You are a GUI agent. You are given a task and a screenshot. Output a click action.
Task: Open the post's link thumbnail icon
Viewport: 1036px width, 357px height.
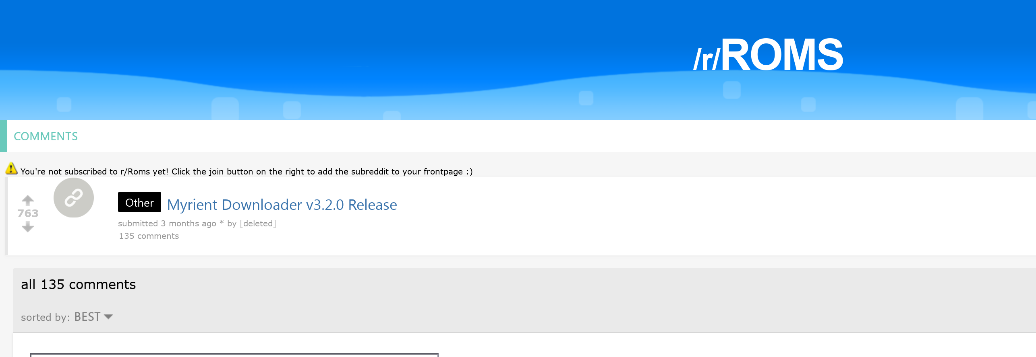point(74,198)
